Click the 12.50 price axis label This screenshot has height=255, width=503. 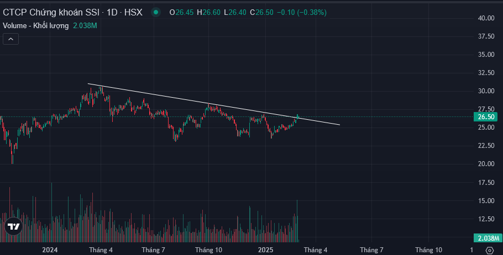[486, 219]
